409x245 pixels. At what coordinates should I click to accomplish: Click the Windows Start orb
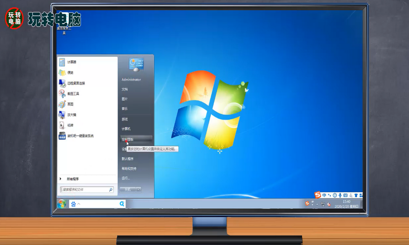(x=62, y=204)
